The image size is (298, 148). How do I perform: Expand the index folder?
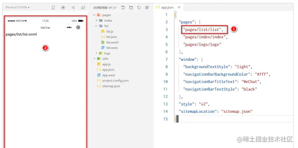click(96, 20)
